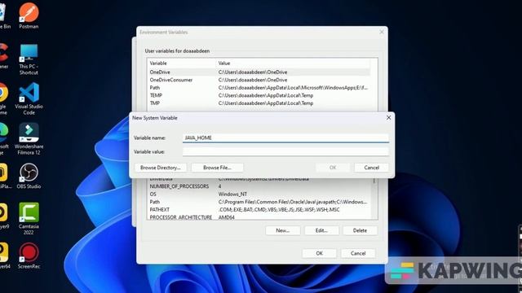This screenshot has width=522, height=293.
Task: Open Camtasia 2022 shortcut
Action: point(29,219)
